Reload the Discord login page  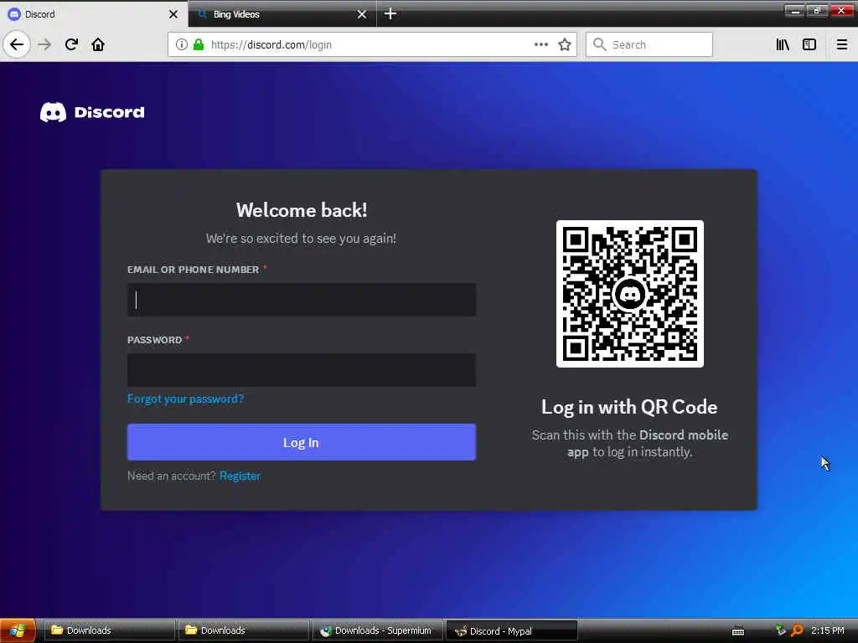click(72, 44)
